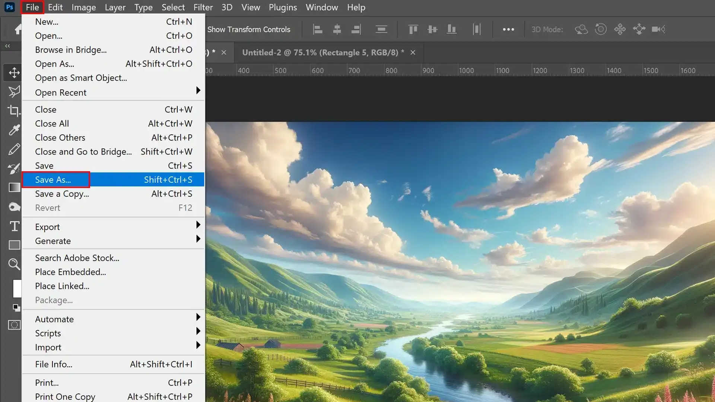Select the Smudge/Sponge tool icon
The width and height of the screenshot is (715, 402).
tap(14, 207)
